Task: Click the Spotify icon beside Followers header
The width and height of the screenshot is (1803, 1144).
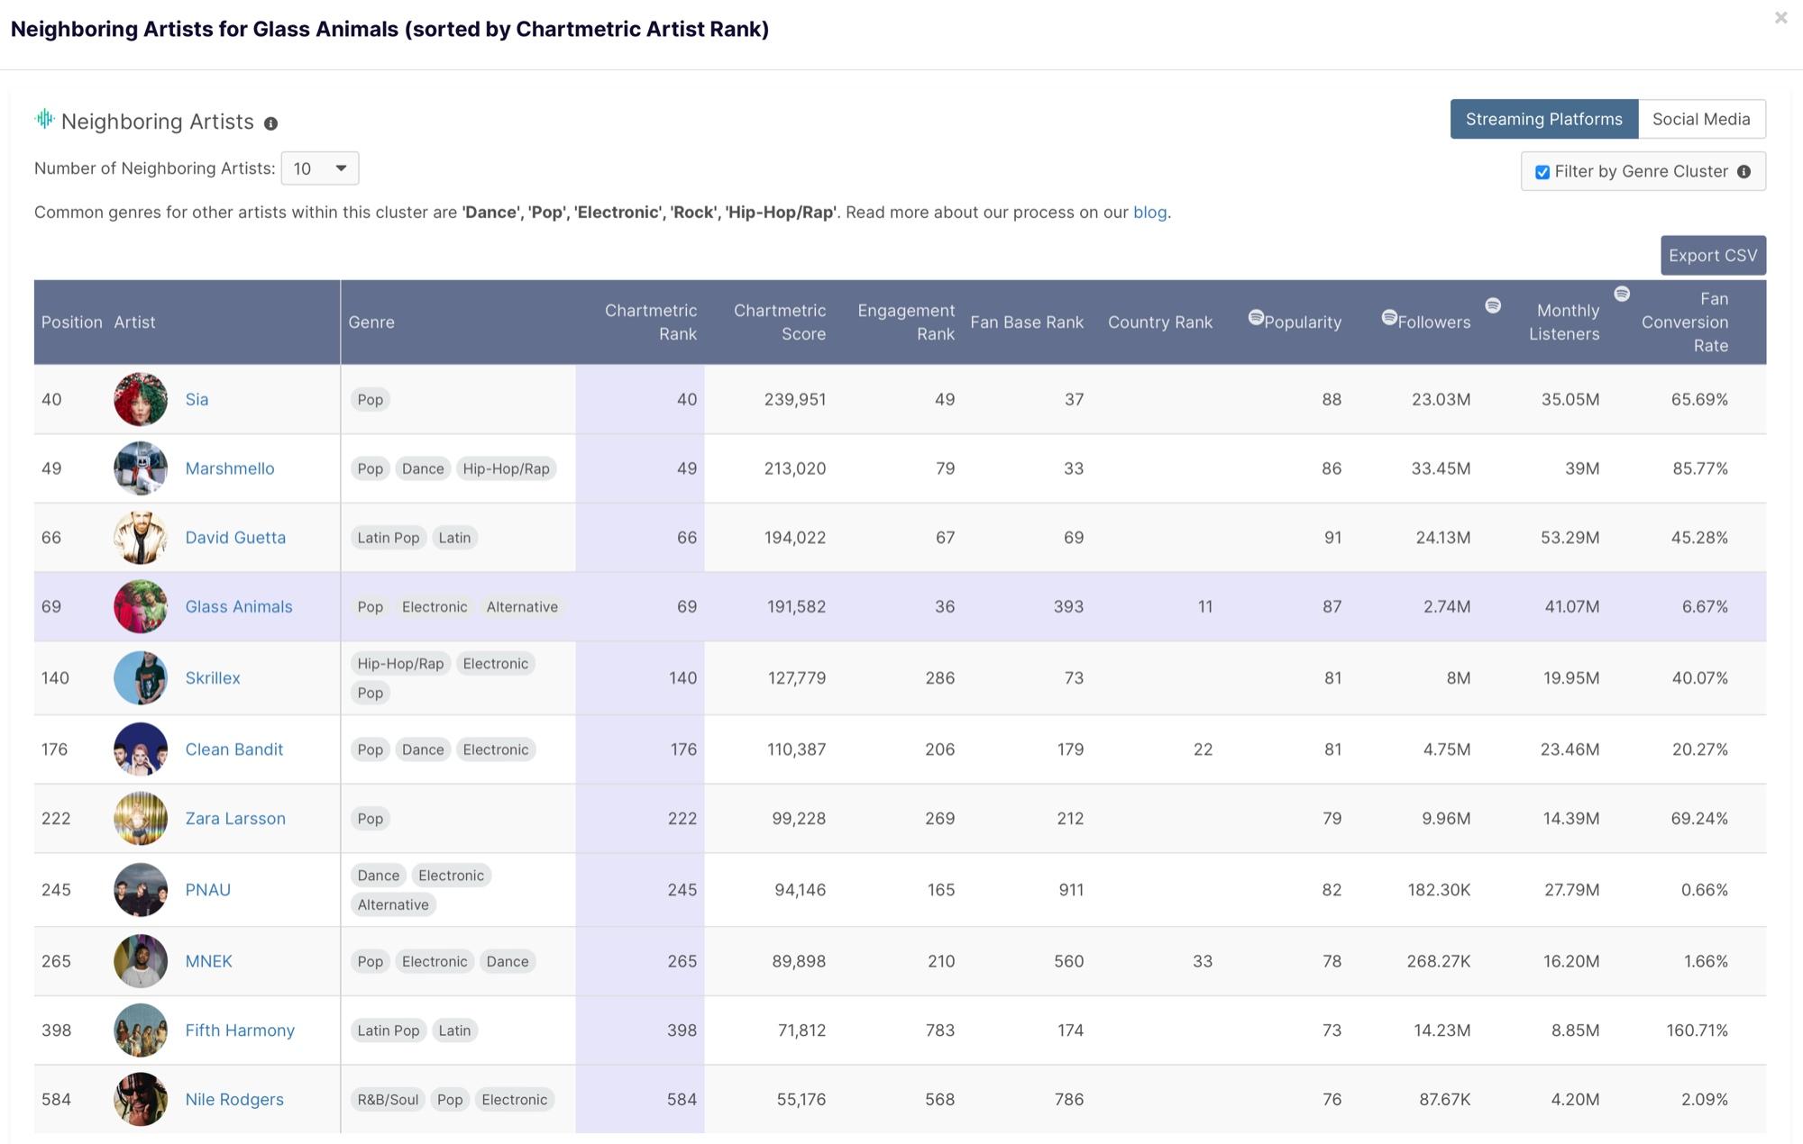Action: click(1389, 317)
